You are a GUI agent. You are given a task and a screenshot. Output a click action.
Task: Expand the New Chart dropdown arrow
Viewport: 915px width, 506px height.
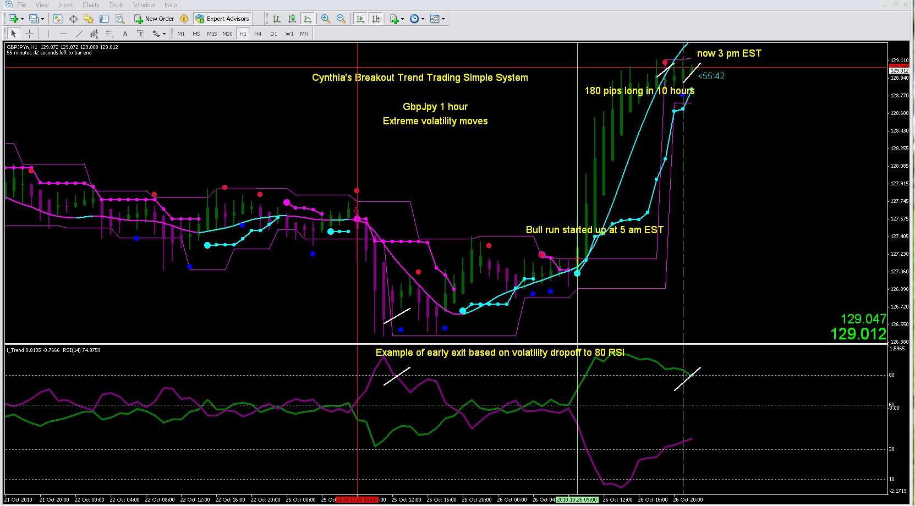[x=22, y=19]
